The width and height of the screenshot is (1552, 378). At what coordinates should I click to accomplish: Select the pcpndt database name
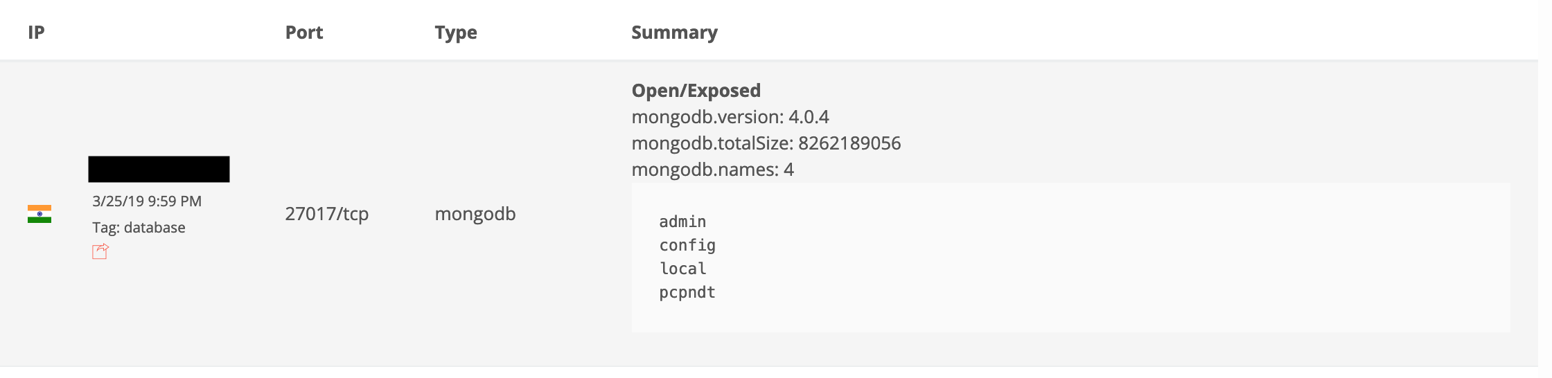[687, 292]
